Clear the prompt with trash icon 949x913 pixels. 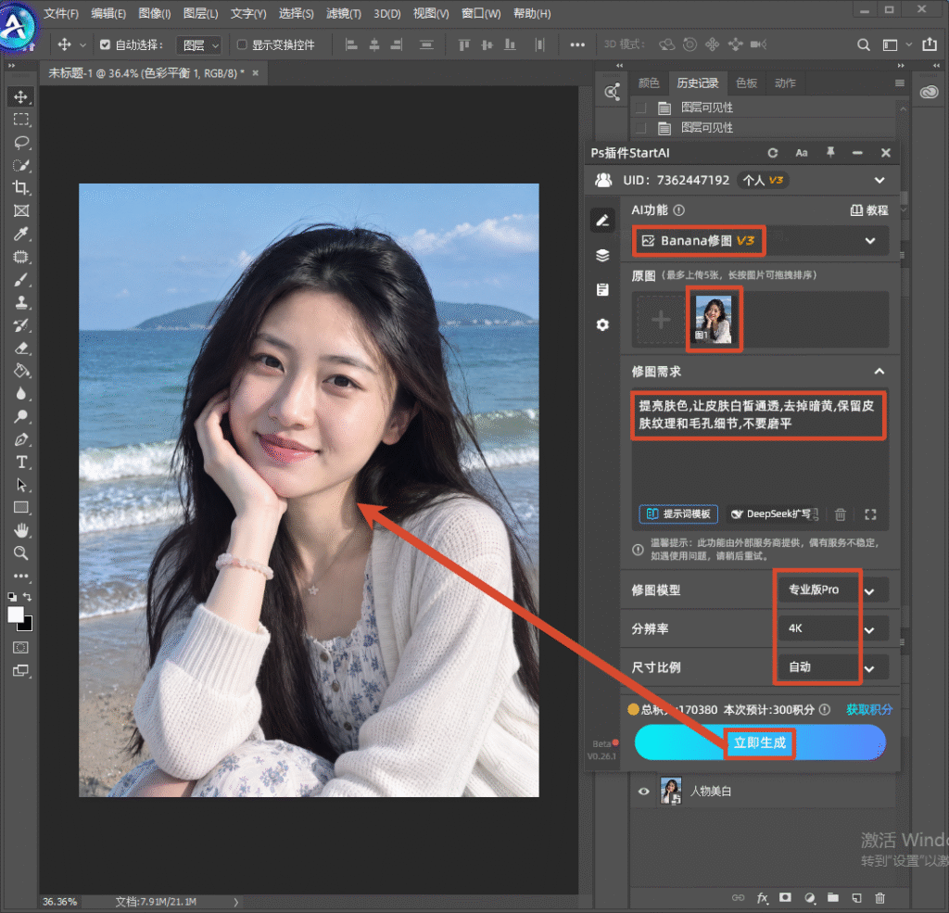click(840, 514)
